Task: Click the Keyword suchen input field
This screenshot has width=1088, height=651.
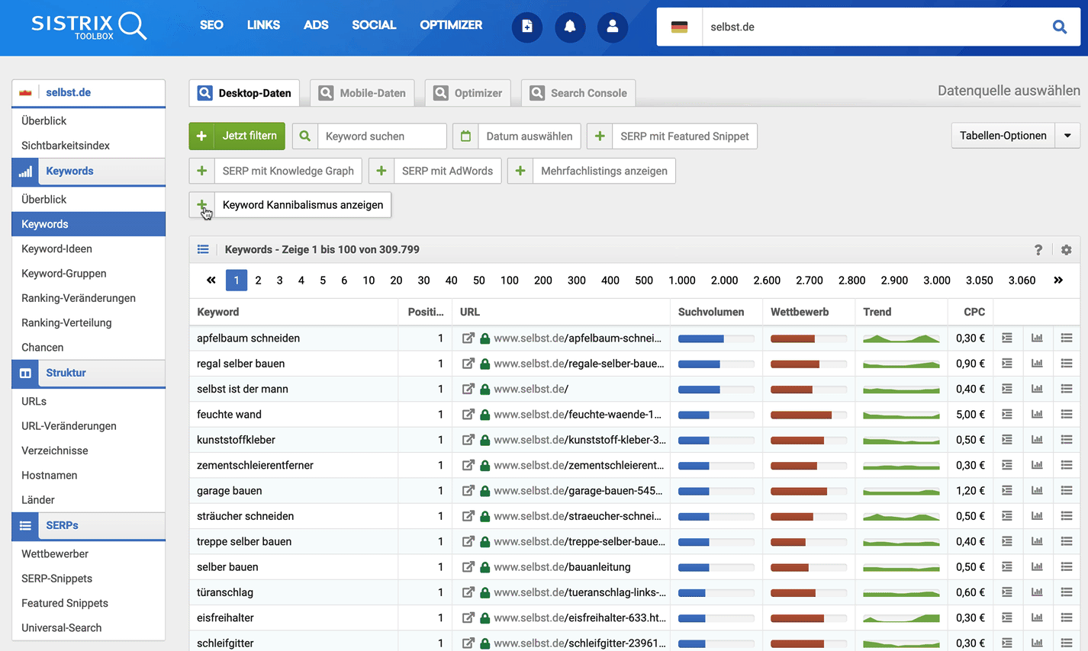Action: click(381, 136)
